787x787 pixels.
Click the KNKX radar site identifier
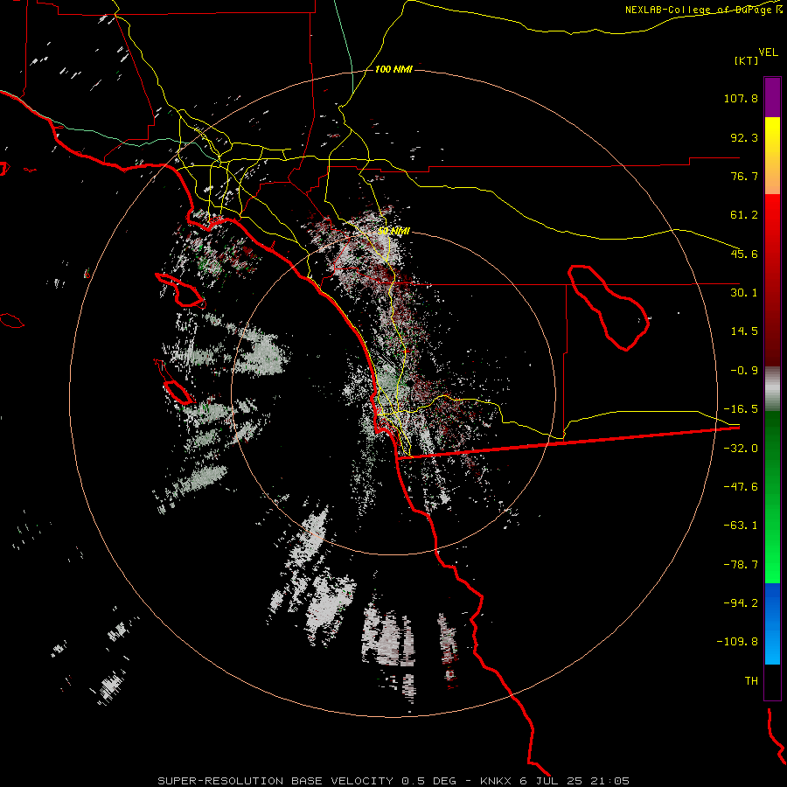point(496,781)
